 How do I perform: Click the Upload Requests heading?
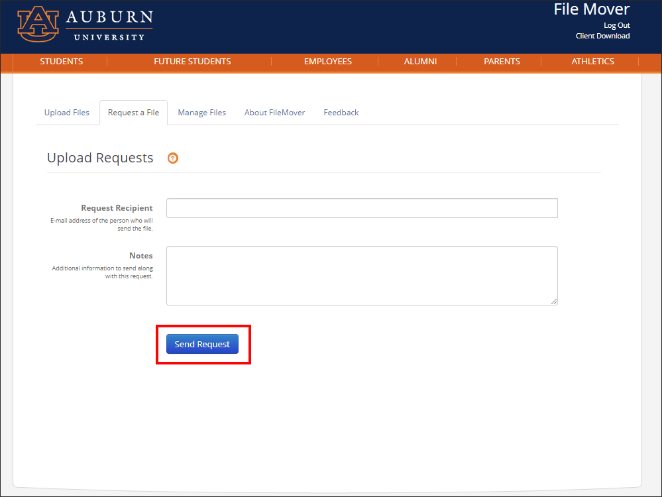100,158
